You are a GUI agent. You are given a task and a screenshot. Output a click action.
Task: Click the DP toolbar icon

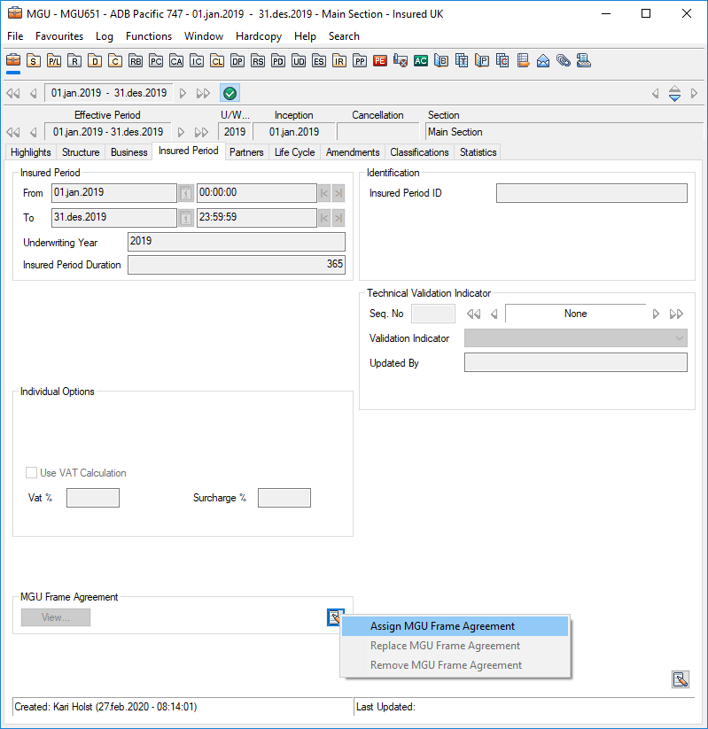click(237, 61)
